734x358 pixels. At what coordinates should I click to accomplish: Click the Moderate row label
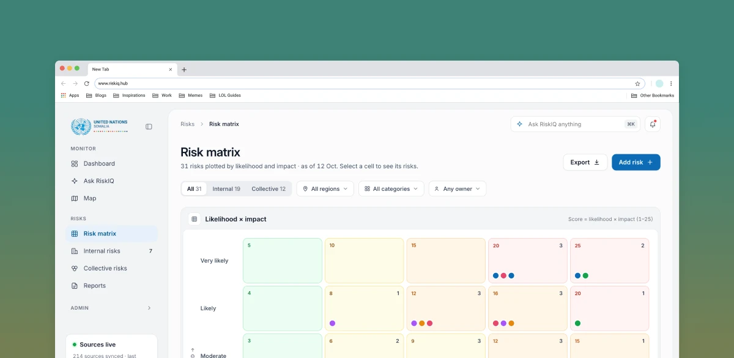(213, 356)
